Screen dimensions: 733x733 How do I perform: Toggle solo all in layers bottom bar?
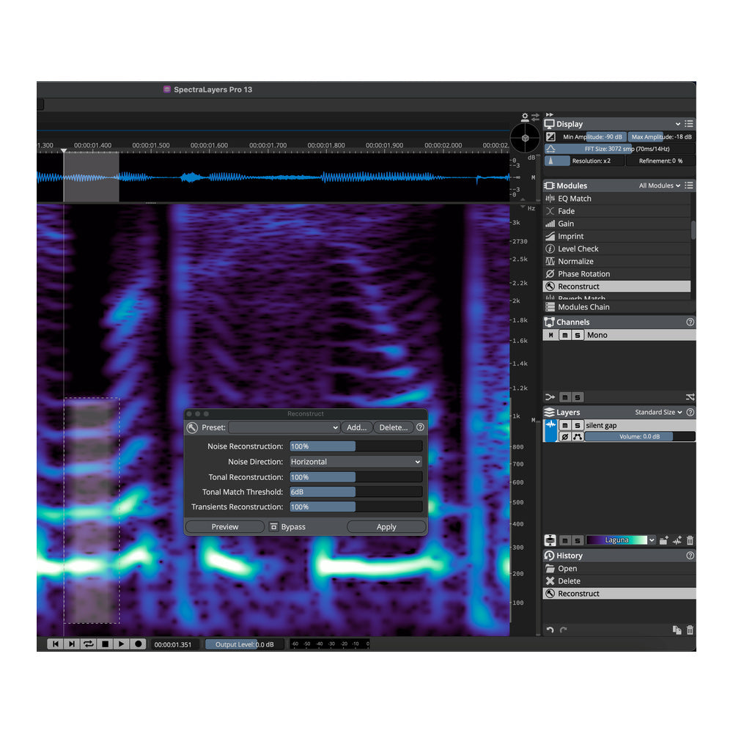[578, 540]
